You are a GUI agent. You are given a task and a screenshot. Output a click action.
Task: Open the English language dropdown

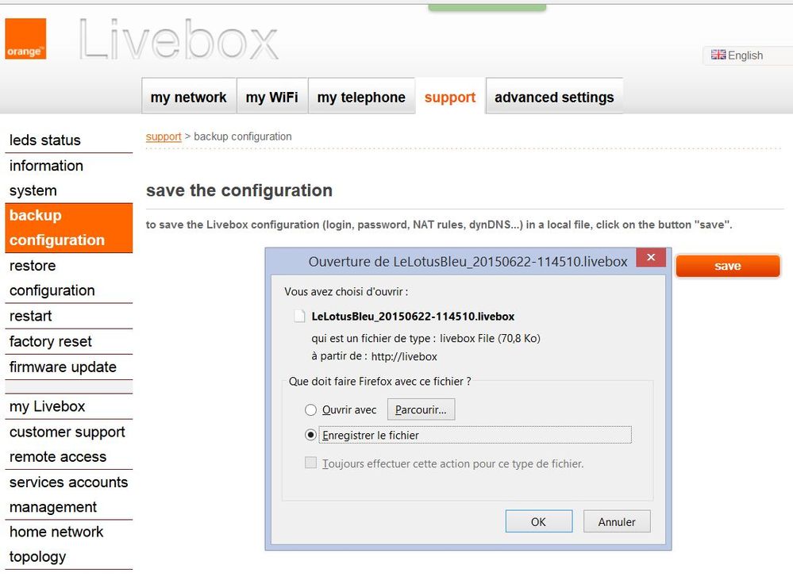point(748,55)
